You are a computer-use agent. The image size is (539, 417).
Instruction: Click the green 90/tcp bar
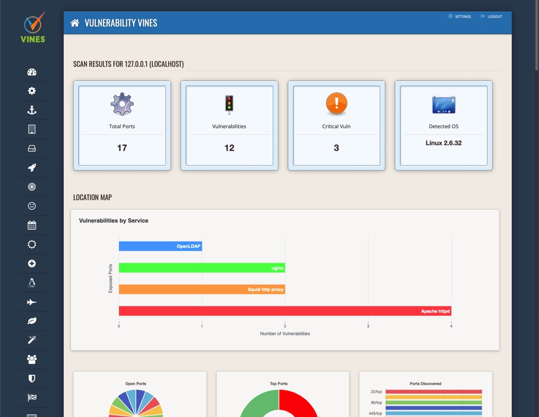tap(434, 403)
